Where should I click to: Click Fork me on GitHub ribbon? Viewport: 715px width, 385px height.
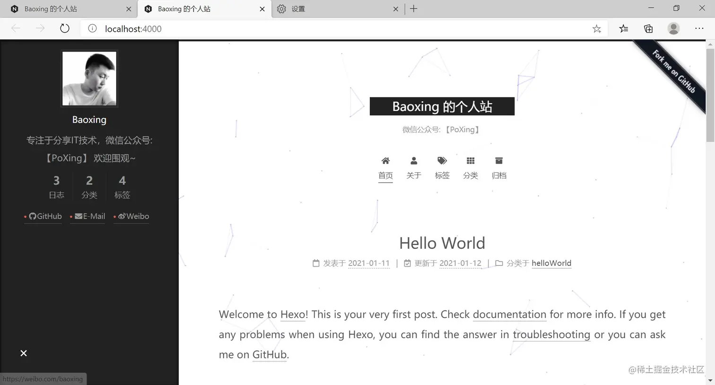[x=674, y=72]
